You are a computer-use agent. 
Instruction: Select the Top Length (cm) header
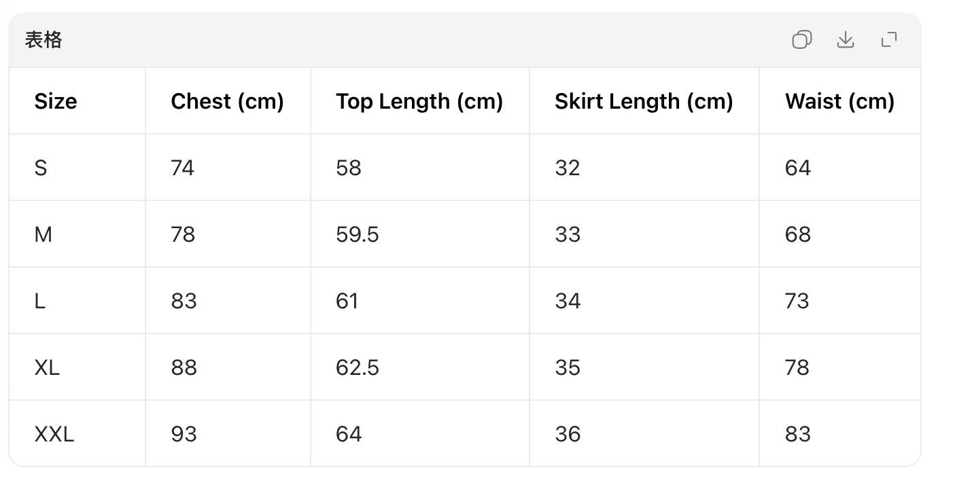coord(419,101)
